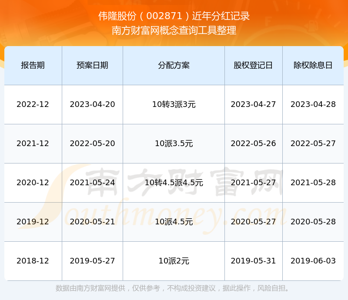
Task: Click the plan cell 10转3派3元
Action: [x=174, y=104]
